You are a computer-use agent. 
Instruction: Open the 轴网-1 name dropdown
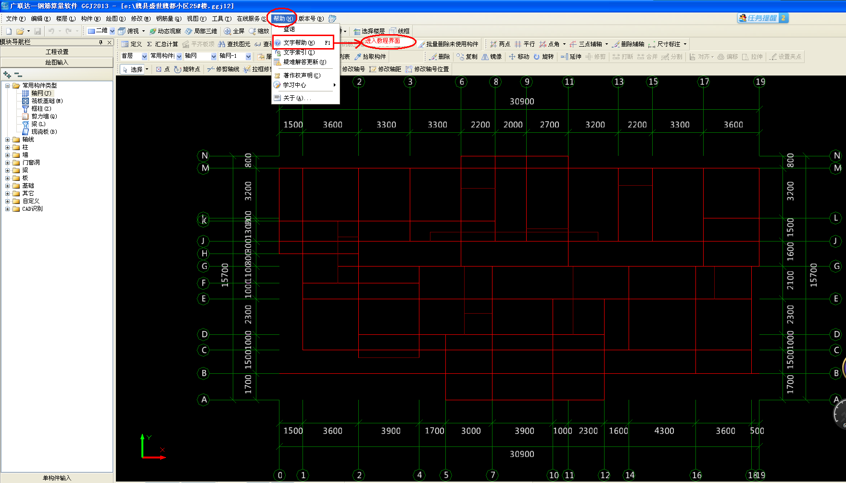pyautogui.click(x=248, y=56)
